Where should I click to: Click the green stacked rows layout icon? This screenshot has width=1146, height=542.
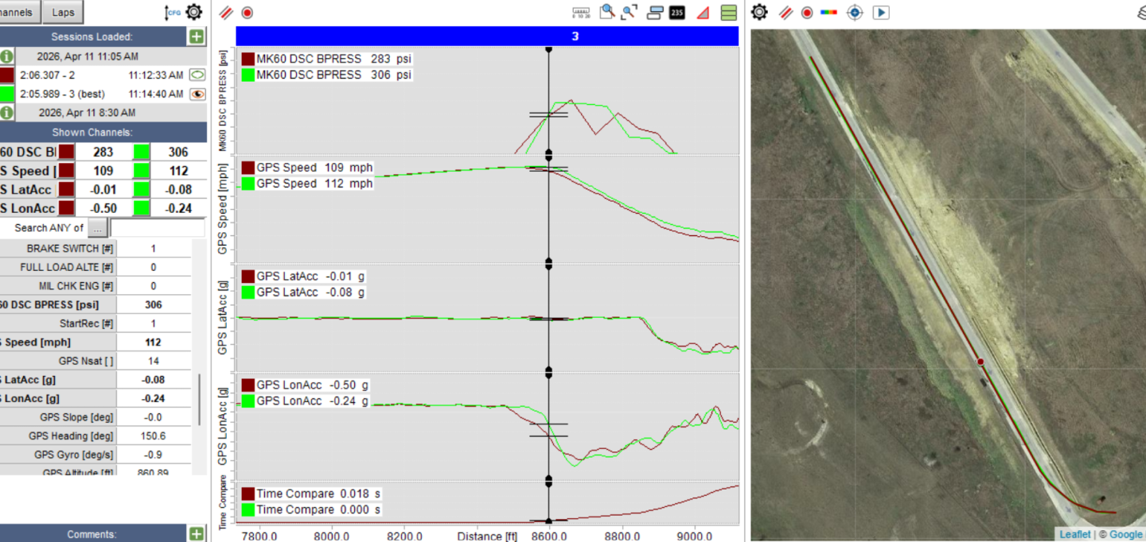[728, 13]
